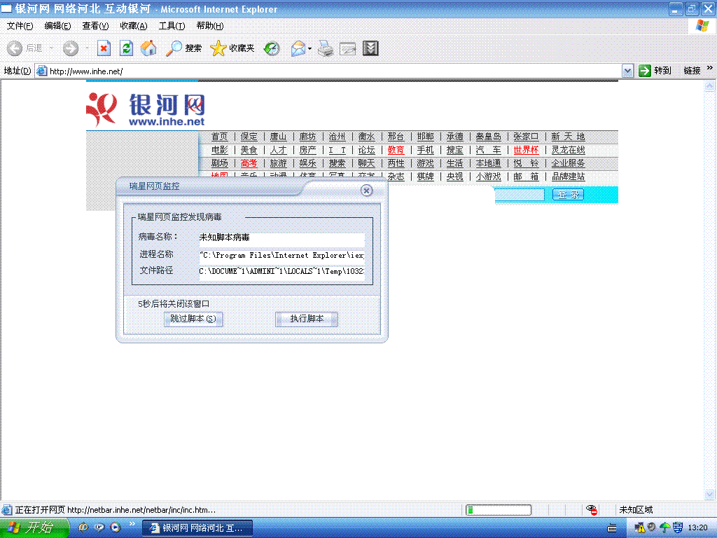Expand the Mail icon dropdown arrow

pyautogui.click(x=310, y=48)
